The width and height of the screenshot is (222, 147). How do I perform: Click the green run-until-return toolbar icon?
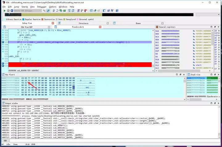pos(61,10)
